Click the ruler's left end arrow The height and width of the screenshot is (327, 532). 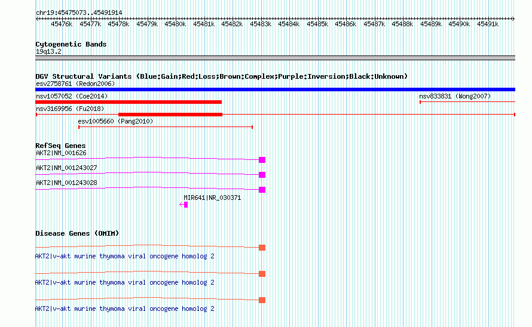[x=37, y=18]
